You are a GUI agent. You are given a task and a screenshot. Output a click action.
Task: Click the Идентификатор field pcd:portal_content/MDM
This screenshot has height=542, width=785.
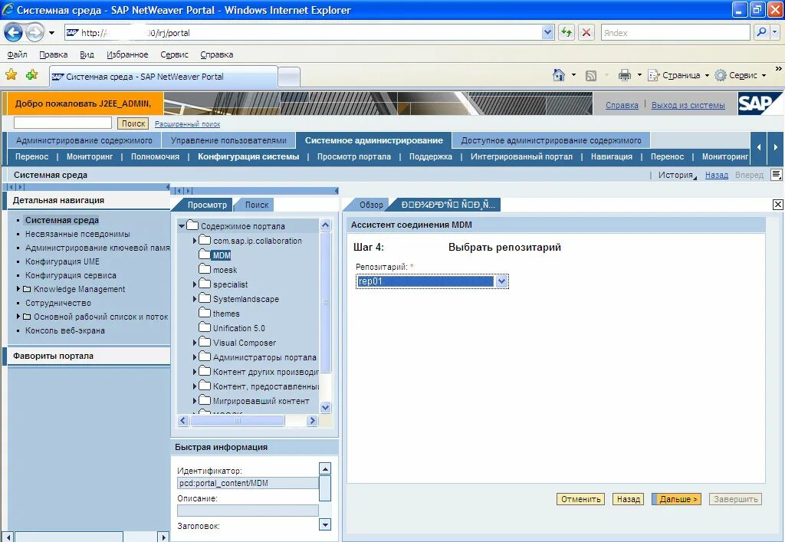pos(248,483)
